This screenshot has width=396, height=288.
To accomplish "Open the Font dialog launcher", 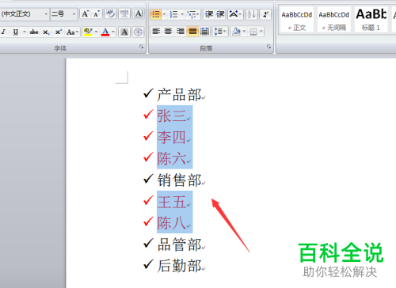I will tap(142, 47).
